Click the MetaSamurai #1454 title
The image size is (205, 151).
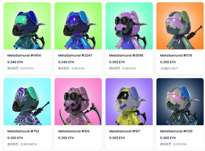(24, 55)
